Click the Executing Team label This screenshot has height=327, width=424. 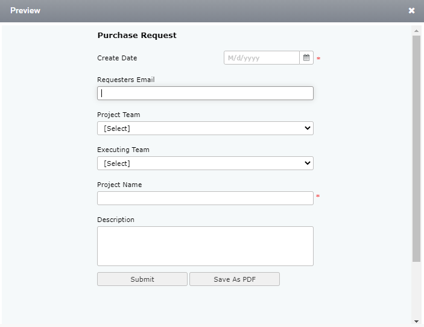point(123,150)
